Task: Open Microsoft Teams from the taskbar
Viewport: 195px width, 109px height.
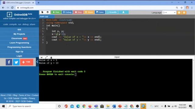Action: [96, 106]
